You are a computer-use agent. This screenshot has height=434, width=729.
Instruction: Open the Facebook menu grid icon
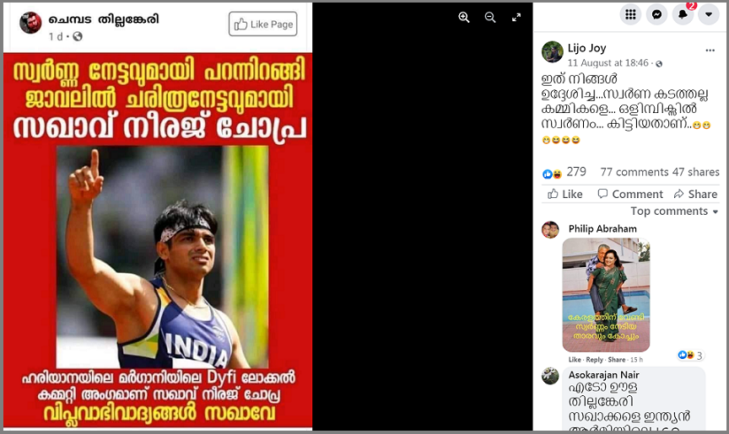coord(630,14)
